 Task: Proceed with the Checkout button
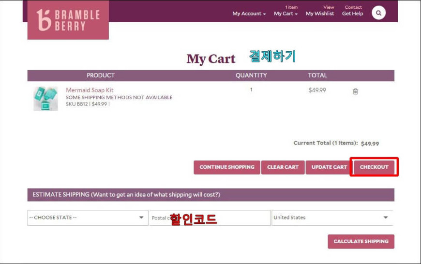coord(374,167)
